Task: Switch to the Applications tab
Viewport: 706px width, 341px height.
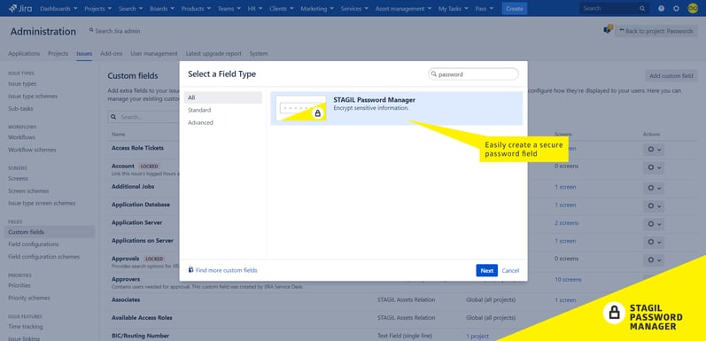Action: pos(24,54)
